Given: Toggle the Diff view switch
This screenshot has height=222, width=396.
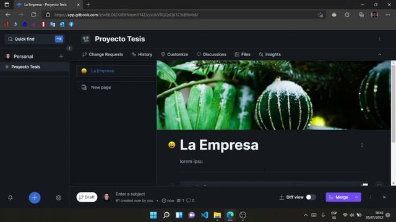Looking at the screenshot, I should click(311, 197).
